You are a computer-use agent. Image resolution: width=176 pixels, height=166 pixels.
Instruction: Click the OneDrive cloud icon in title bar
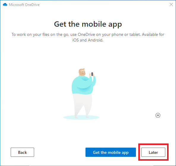(5, 5)
